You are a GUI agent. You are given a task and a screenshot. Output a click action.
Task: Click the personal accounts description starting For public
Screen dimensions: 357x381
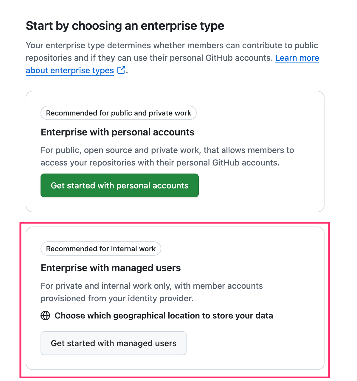pyautogui.click(x=167, y=150)
